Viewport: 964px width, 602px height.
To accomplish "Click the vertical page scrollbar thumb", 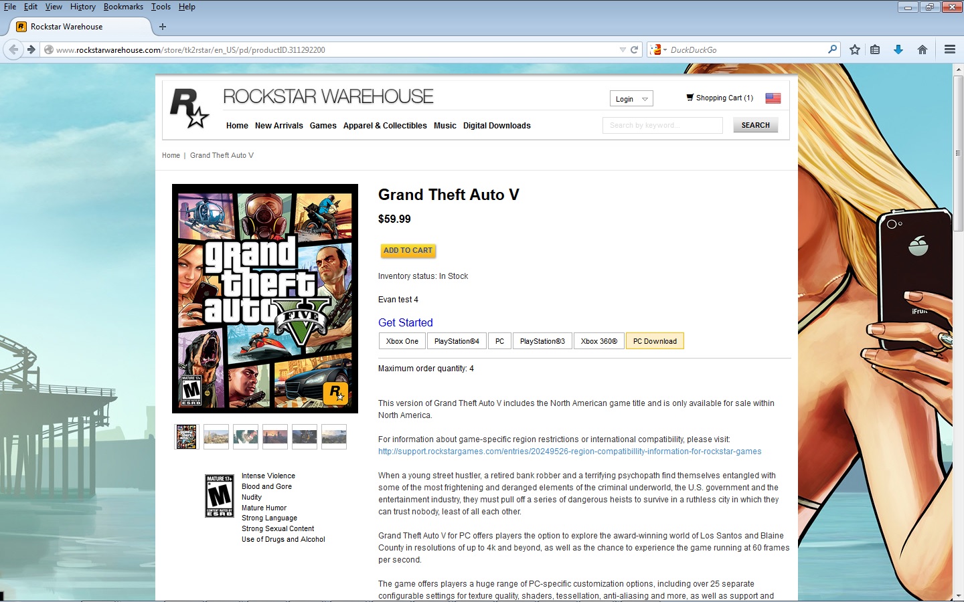I will tap(958, 153).
